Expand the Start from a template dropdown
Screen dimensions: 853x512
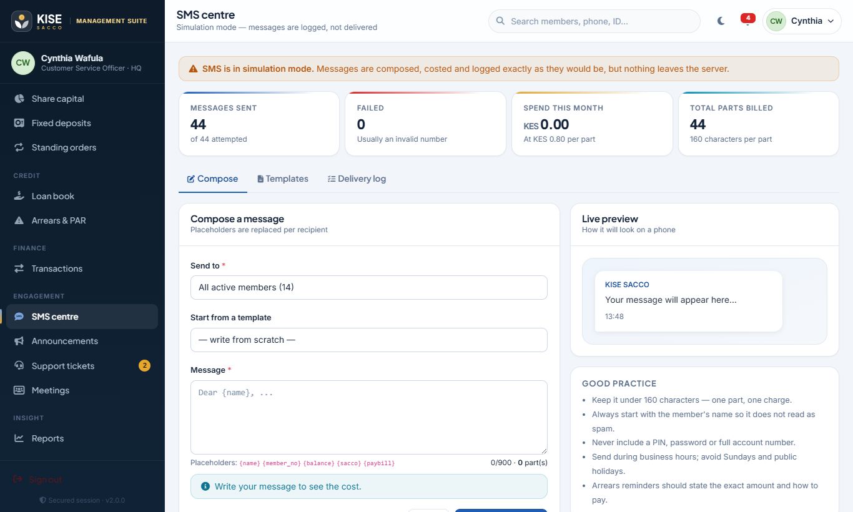pos(368,340)
